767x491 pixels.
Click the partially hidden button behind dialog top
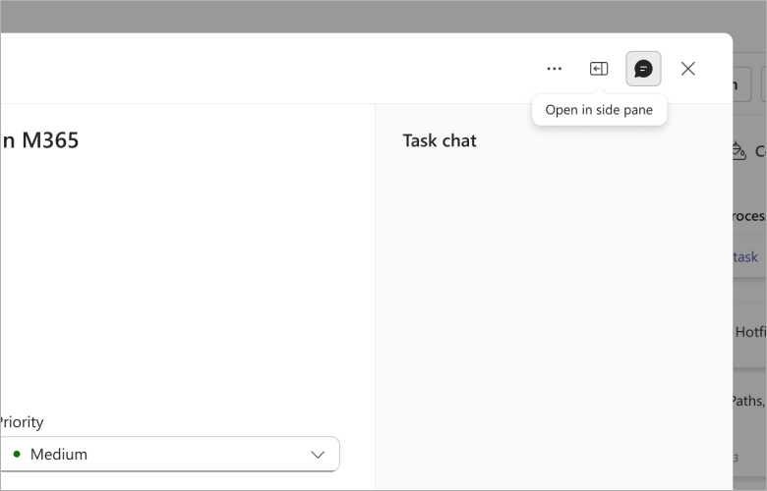click(x=741, y=84)
